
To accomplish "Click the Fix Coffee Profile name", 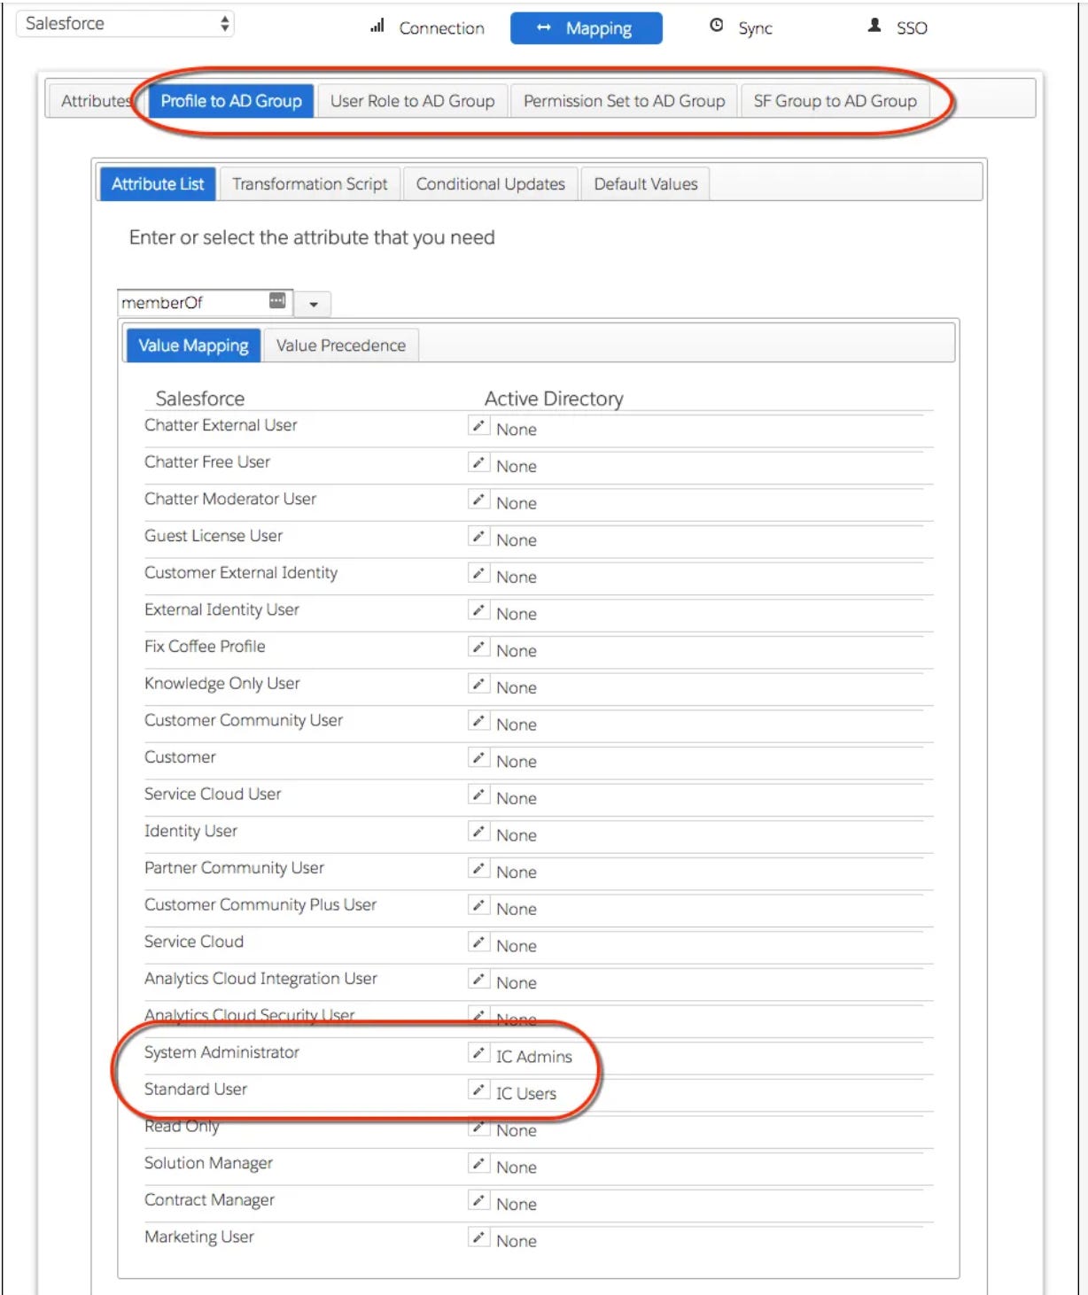I will pos(205,647).
